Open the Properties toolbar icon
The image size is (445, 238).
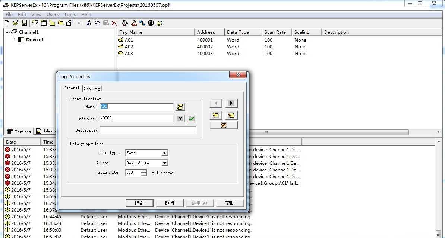[x=69, y=23]
